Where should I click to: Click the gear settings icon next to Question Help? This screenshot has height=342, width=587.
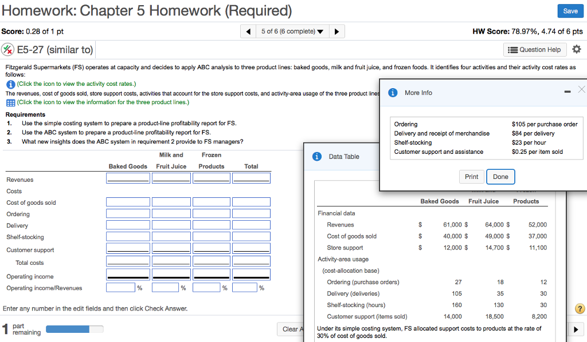(x=577, y=50)
